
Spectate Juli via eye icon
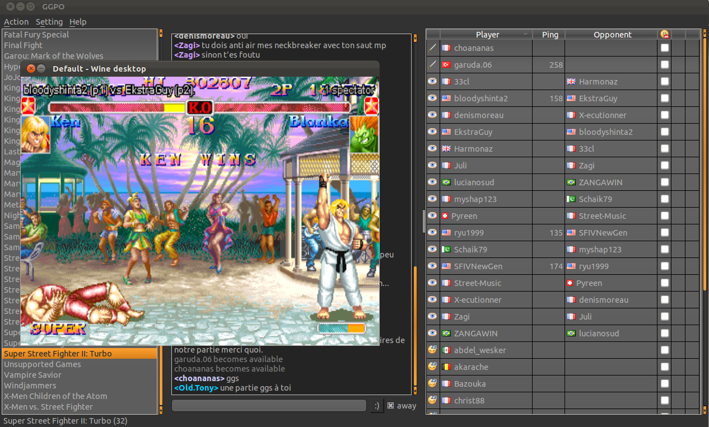[x=432, y=166]
